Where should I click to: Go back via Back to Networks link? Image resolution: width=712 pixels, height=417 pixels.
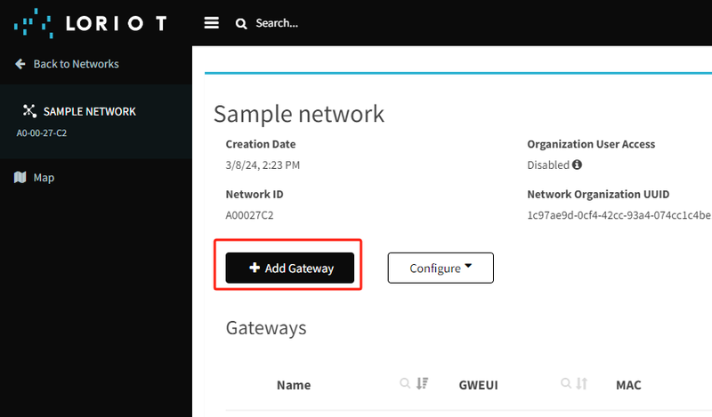coord(76,64)
